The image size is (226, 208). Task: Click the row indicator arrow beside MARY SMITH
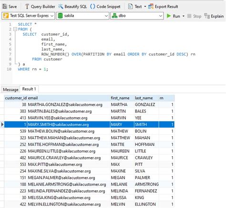point(2,125)
